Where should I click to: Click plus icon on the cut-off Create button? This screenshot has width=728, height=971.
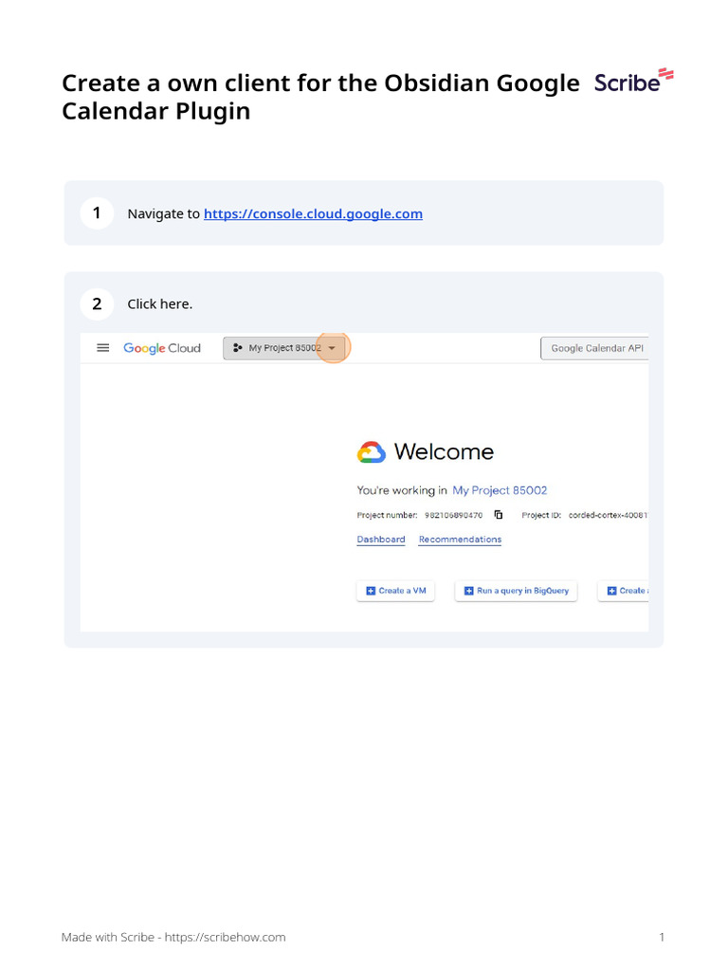[611, 591]
